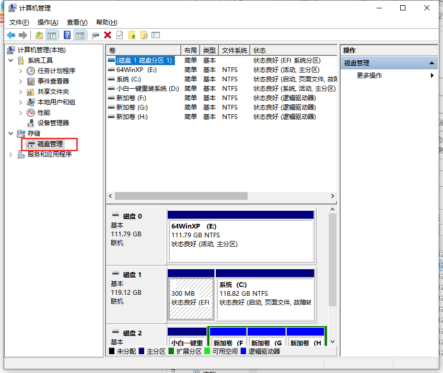Click the 磁盘 1 disk label

coord(132,274)
